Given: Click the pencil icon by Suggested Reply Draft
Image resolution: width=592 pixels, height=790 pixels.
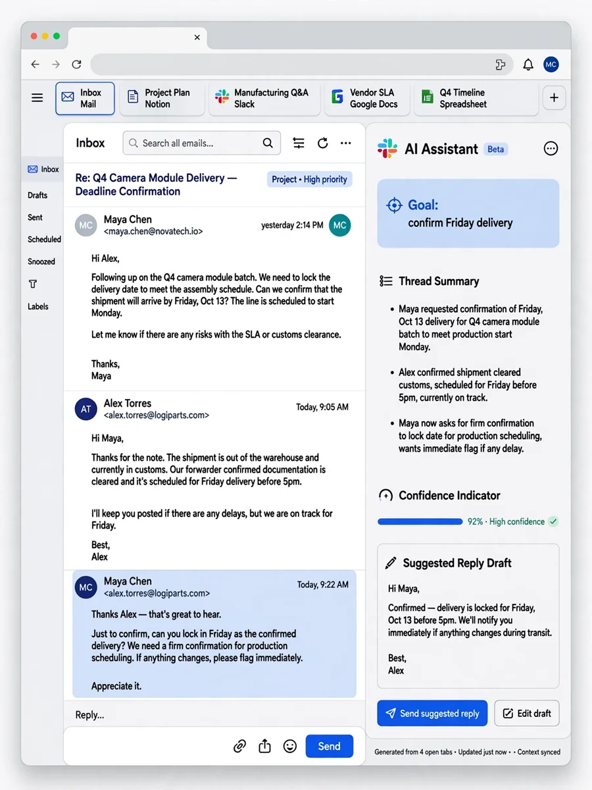Looking at the screenshot, I should [x=391, y=563].
